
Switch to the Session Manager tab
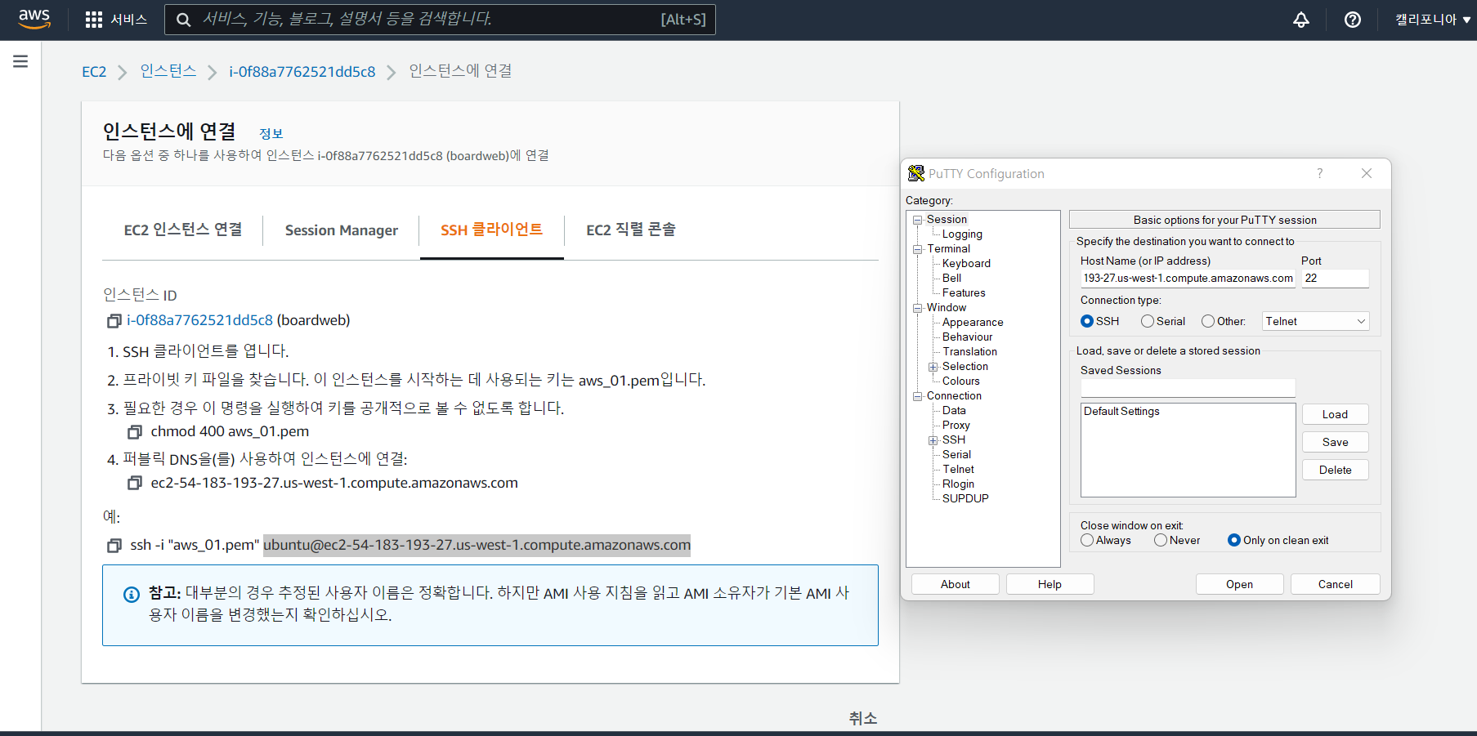[x=342, y=230]
